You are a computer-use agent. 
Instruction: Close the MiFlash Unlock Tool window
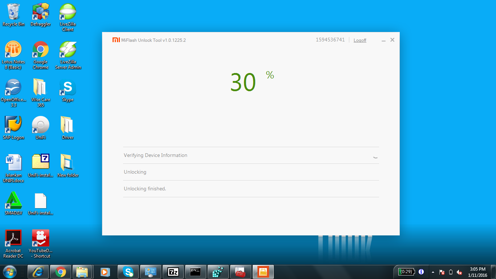coord(392,40)
